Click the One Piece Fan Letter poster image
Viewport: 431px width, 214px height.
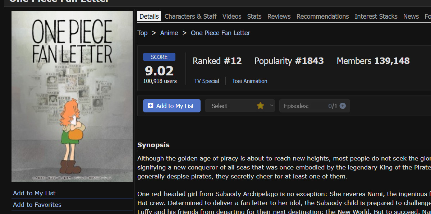[x=72, y=96]
